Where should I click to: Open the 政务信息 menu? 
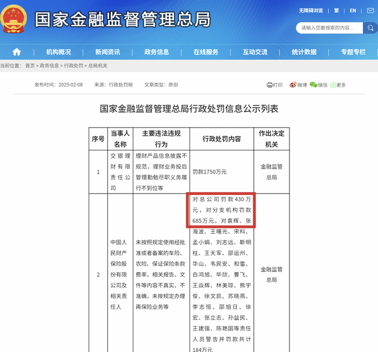coord(157,52)
